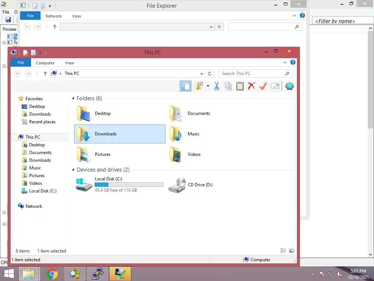The height and width of the screenshot is (281, 374).
Task: Open the View tab in This PC window
Action: [69, 63]
